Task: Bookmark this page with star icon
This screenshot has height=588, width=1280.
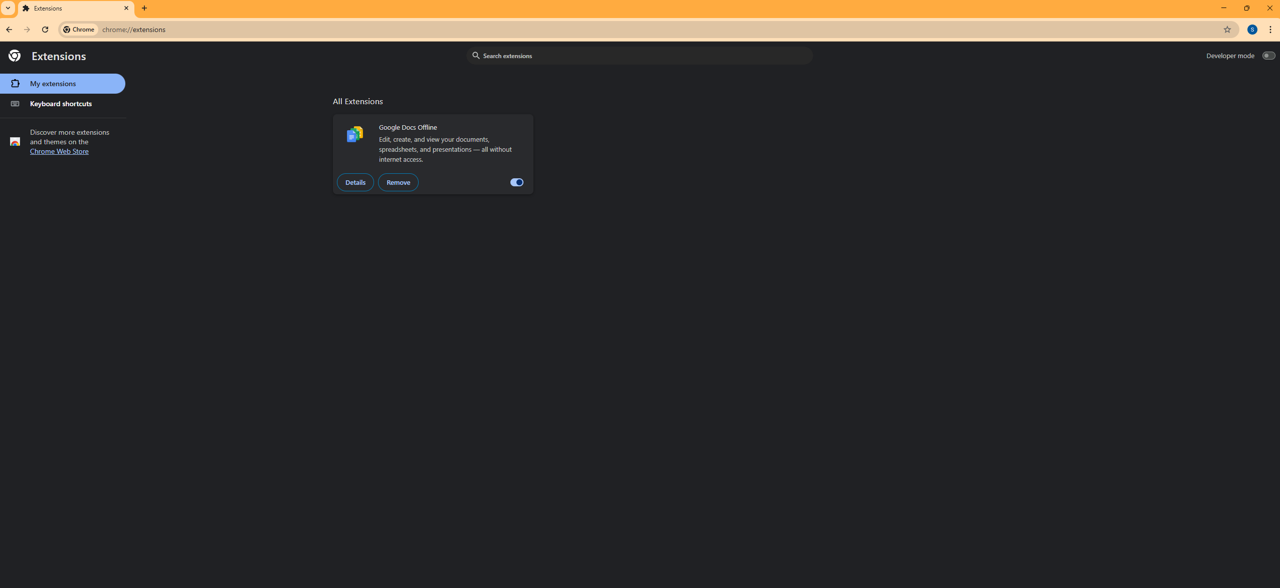Action: [1227, 30]
